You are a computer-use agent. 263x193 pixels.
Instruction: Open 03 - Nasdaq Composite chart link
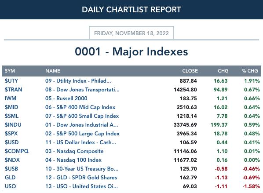click(x=74, y=151)
